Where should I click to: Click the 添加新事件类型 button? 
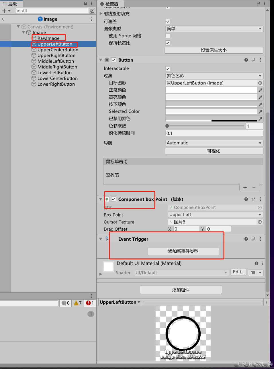pyautogui.click(x=183, y=251)
